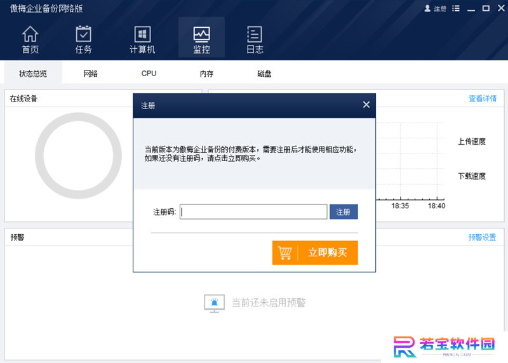Focus the 注册码 input field
Screen dimensions: 508x363
[253, 212]
